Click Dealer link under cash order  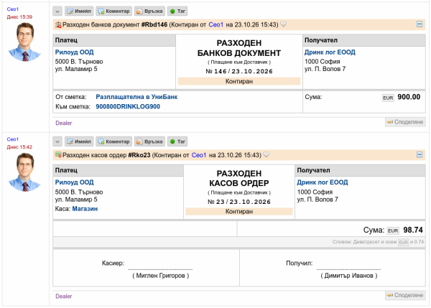coord(64,297)
